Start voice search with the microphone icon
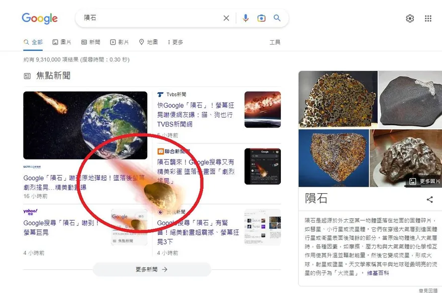Image resolution: width=442 pixels, height=293 pixels. click(246, 18)
